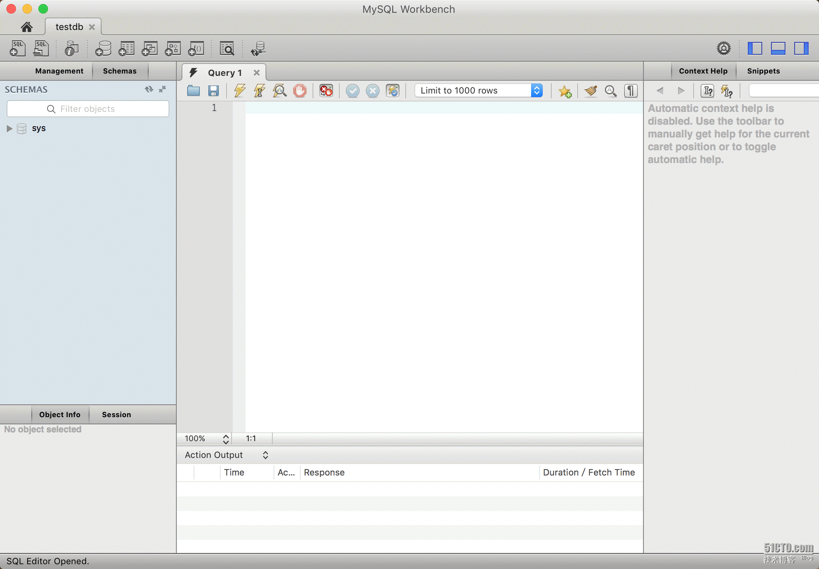
Task: Click the Response column header
Action: click(419, 472)
